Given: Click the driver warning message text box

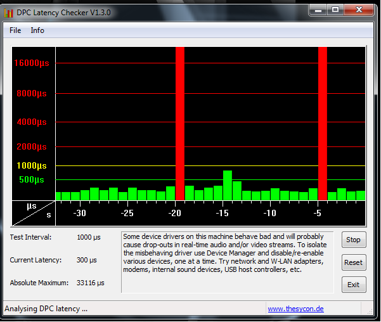Looking at the screenshot, I should (x=228, y=262).
